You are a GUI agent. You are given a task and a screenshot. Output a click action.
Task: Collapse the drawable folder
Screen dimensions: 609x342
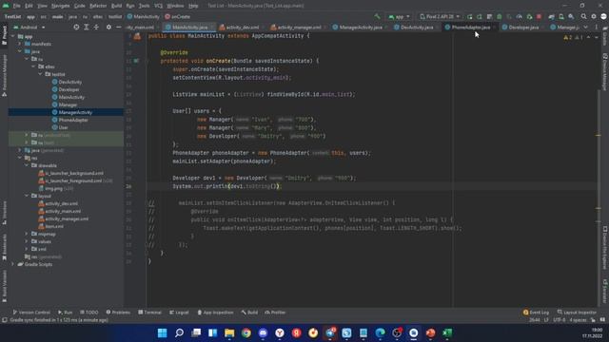[27, 165]
